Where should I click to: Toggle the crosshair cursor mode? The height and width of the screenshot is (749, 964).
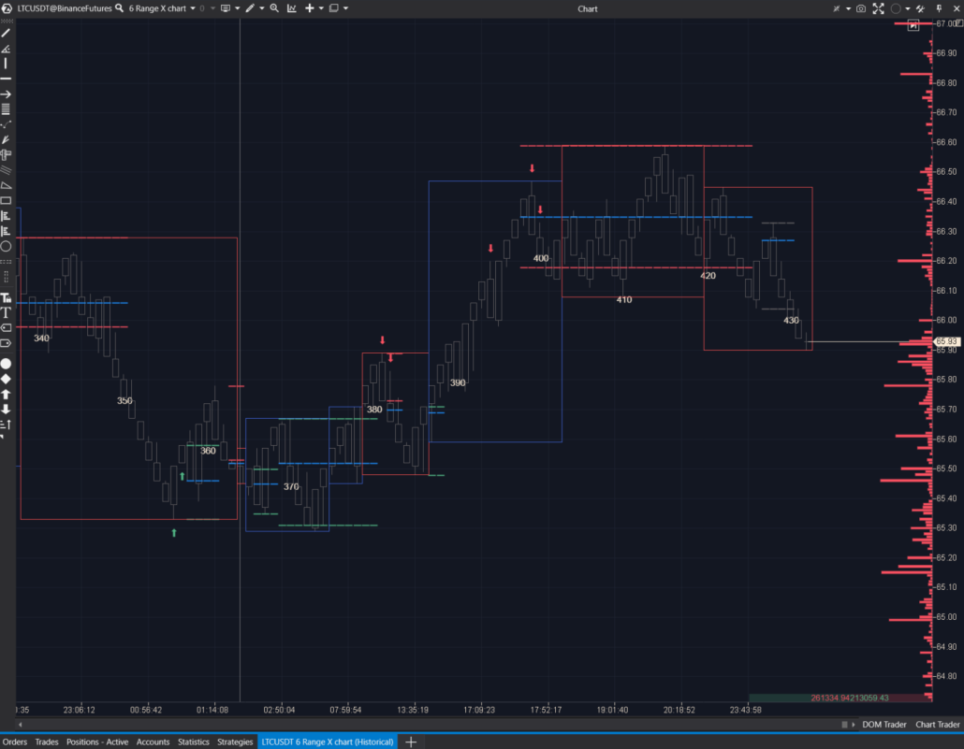[837, 8]
